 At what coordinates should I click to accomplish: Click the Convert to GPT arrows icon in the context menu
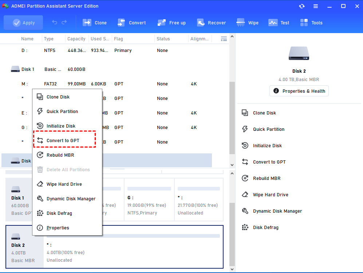click(x=40, y=140)
